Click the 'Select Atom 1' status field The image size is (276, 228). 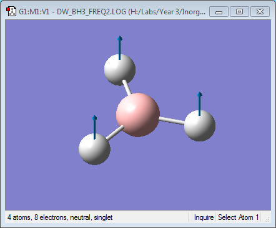[238, 217]
